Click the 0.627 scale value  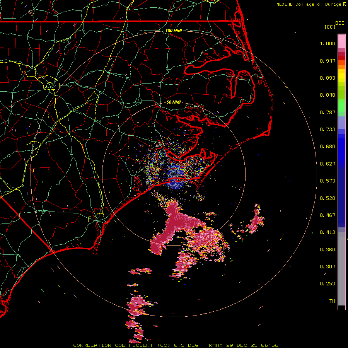[328, 164]
